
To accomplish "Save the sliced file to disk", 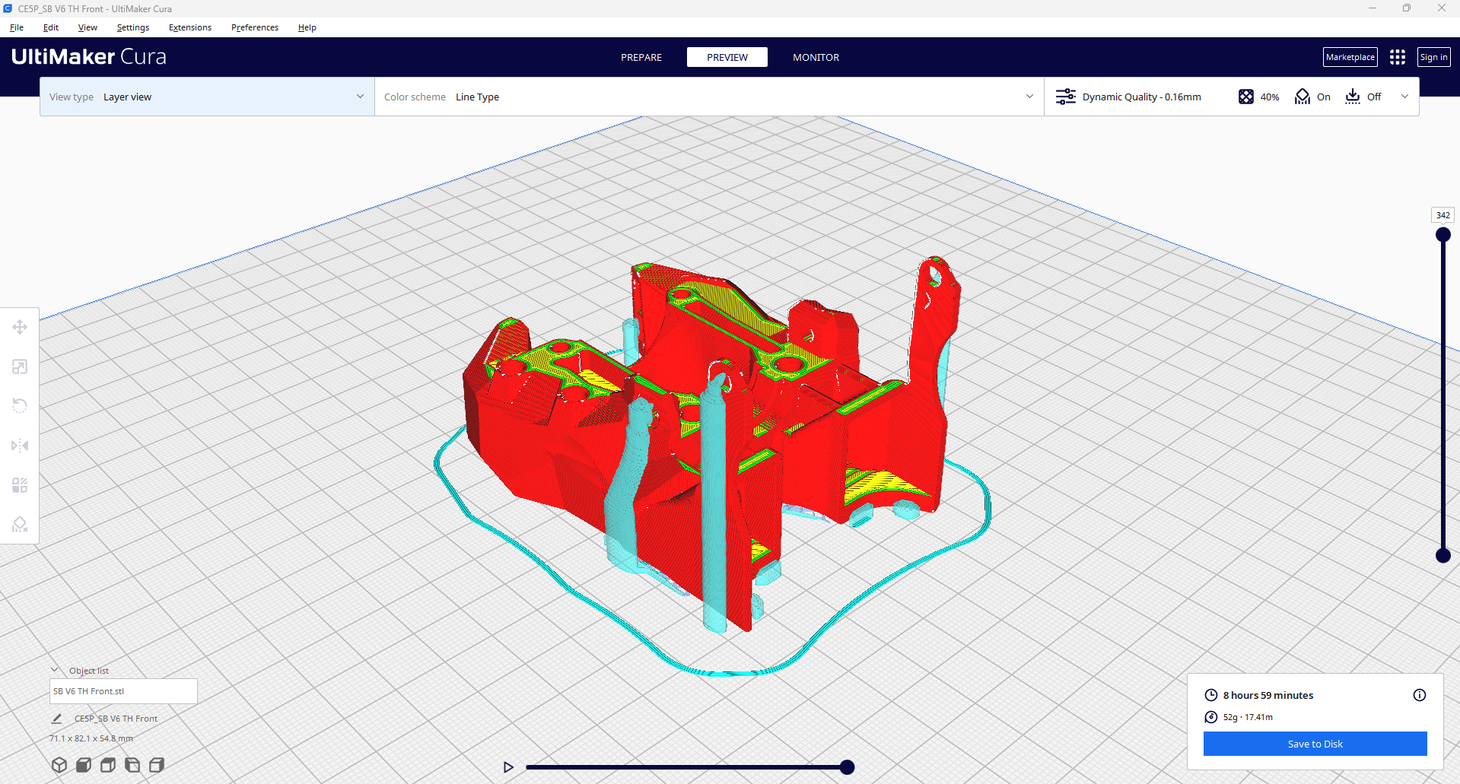I will click(x=1315, y=744).
